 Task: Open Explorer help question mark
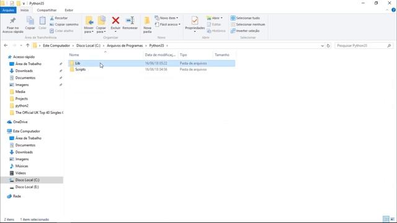[393, 10]
